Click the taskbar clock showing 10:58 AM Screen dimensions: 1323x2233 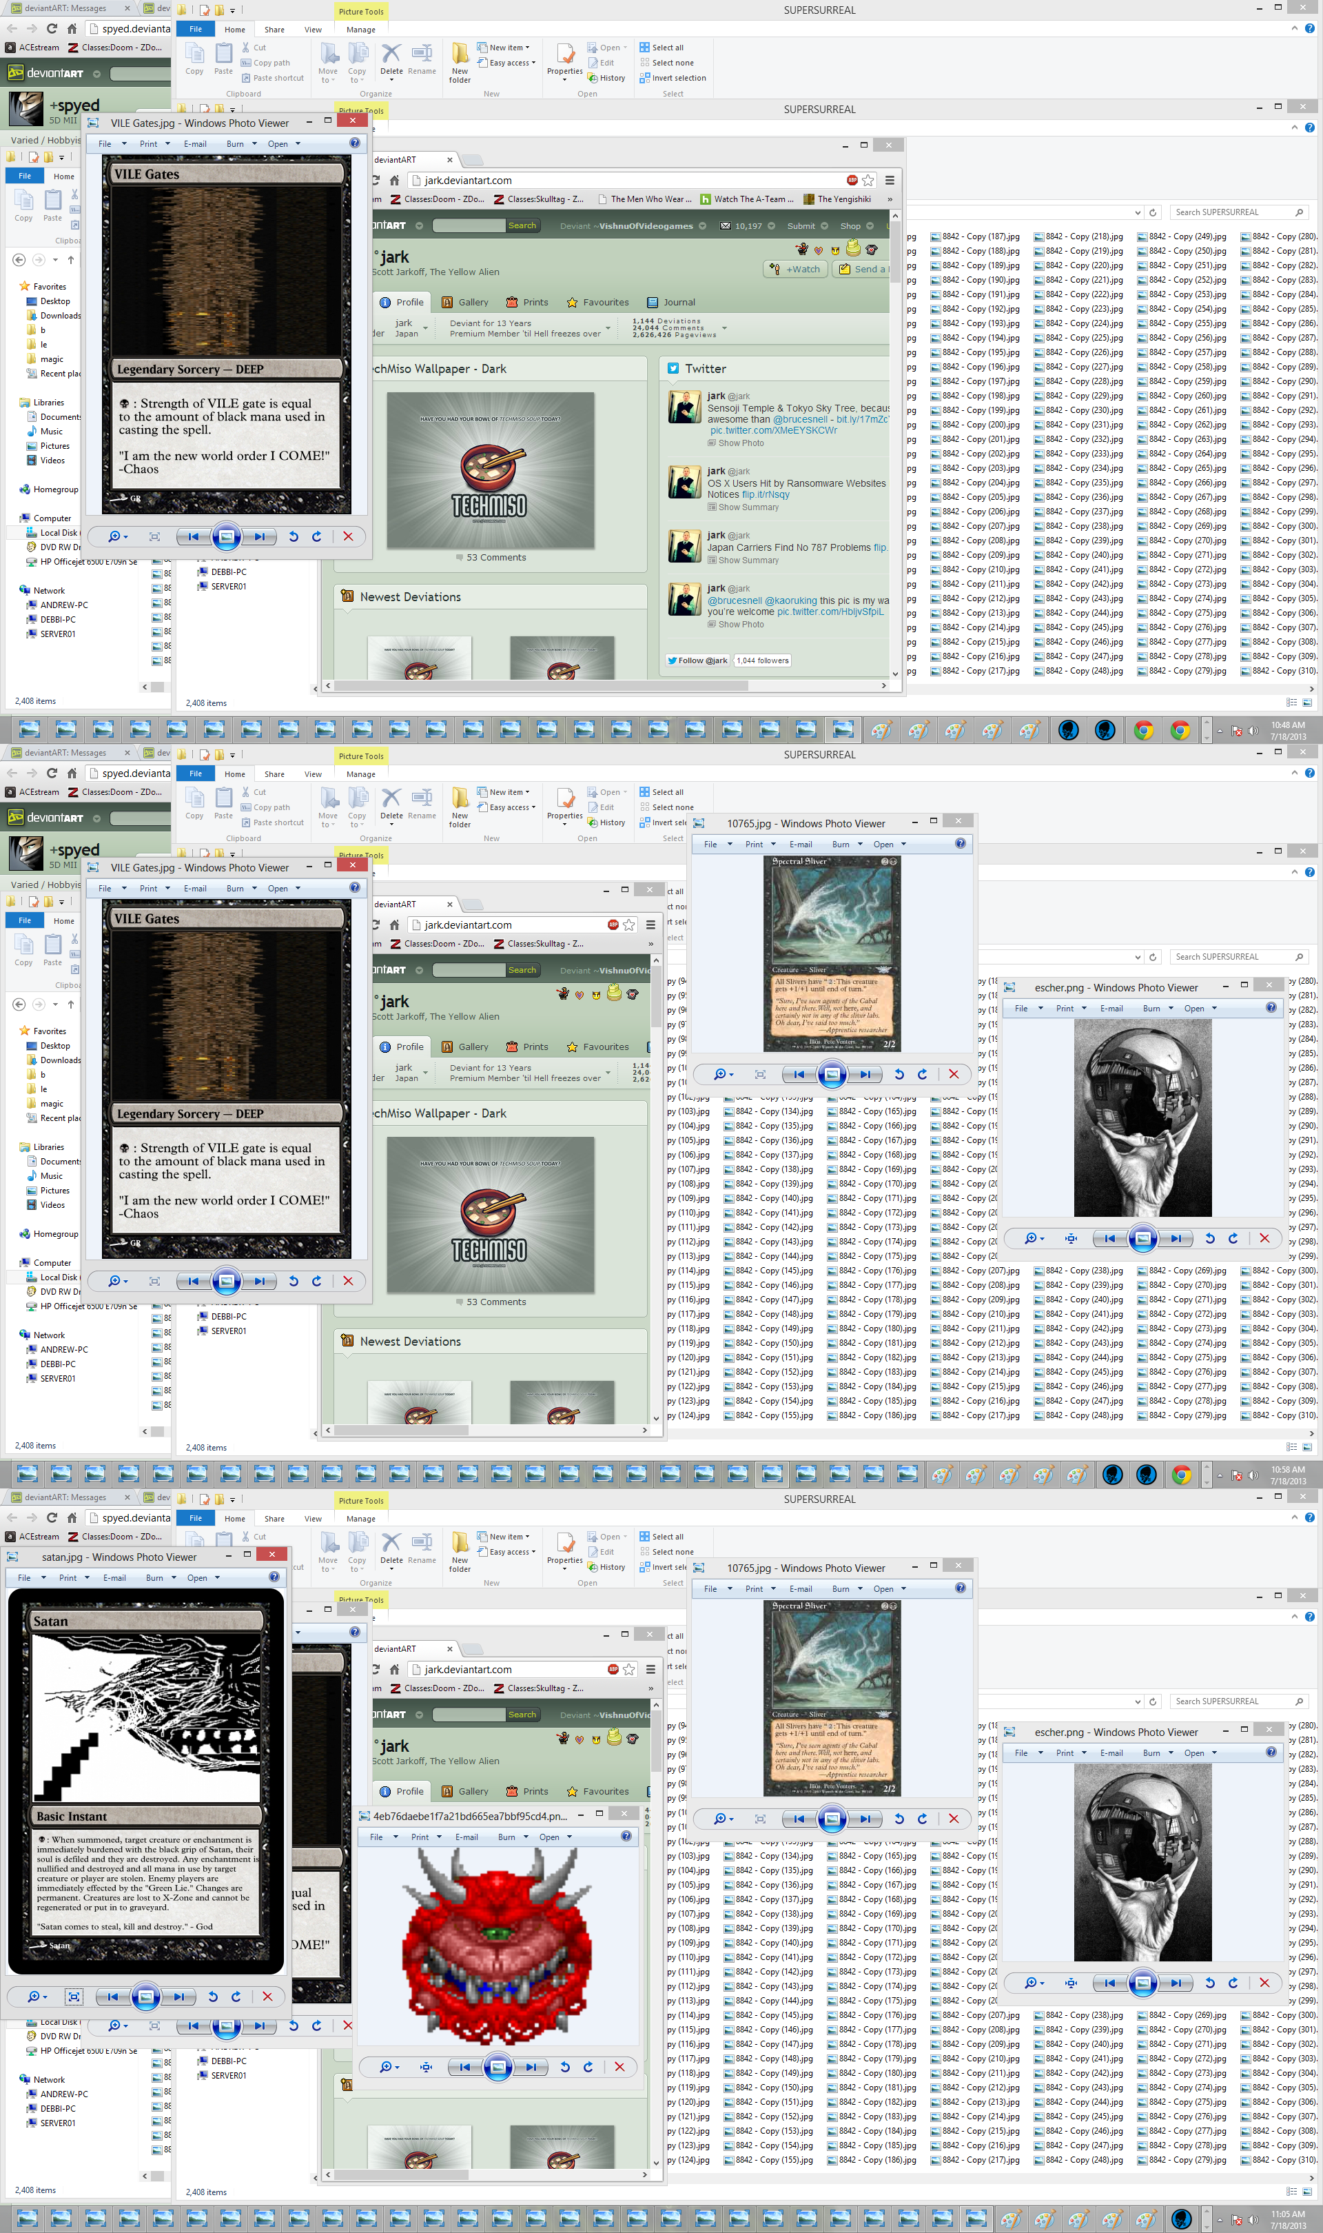tap(1287, 1476)
